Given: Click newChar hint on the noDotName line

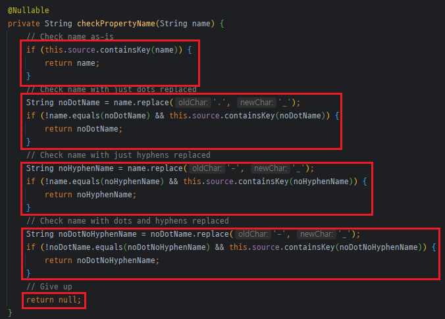Looking at the screenshot, I should (x=257, y=103).
